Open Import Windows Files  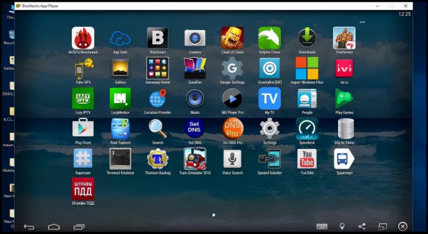[x=307, y=68]
